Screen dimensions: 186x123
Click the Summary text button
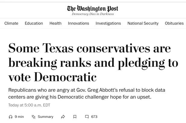coord(46,117)
